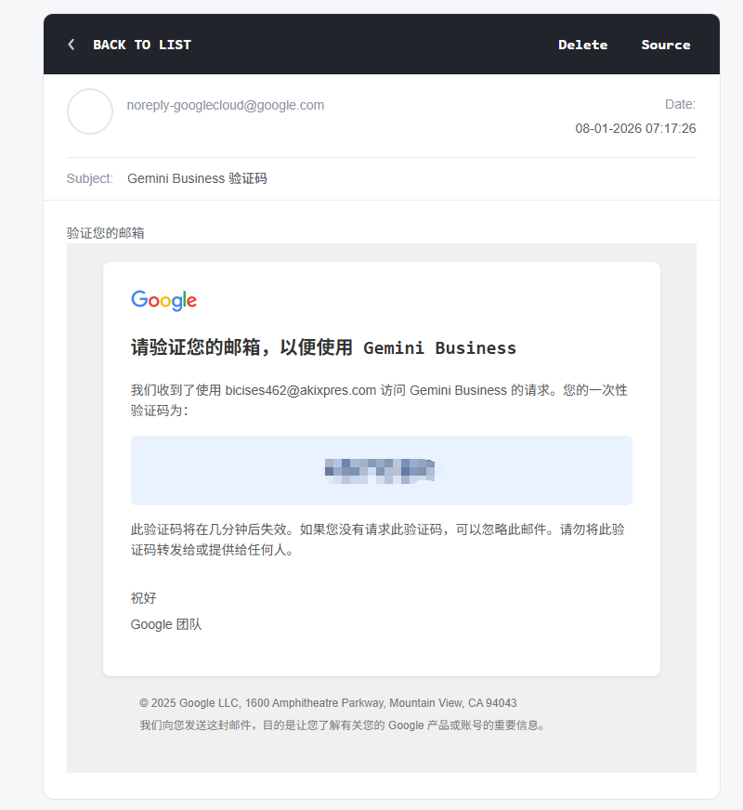Click the timestamp 08-01-2026 07:17:26
Image resolution: width=743 pixels, height=810 pixels.
pyautogui.click(x=635, y=128)
